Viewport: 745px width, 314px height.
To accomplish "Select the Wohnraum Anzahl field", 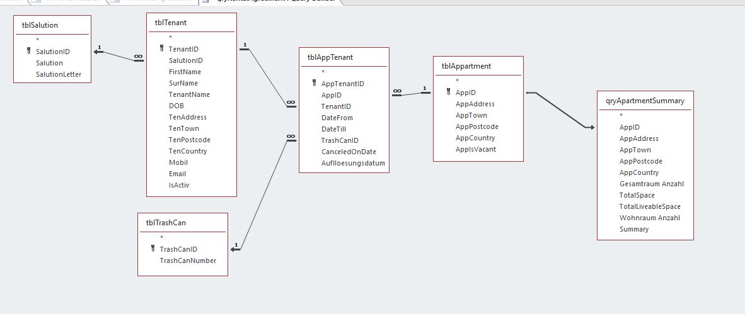I will [649, 218].
